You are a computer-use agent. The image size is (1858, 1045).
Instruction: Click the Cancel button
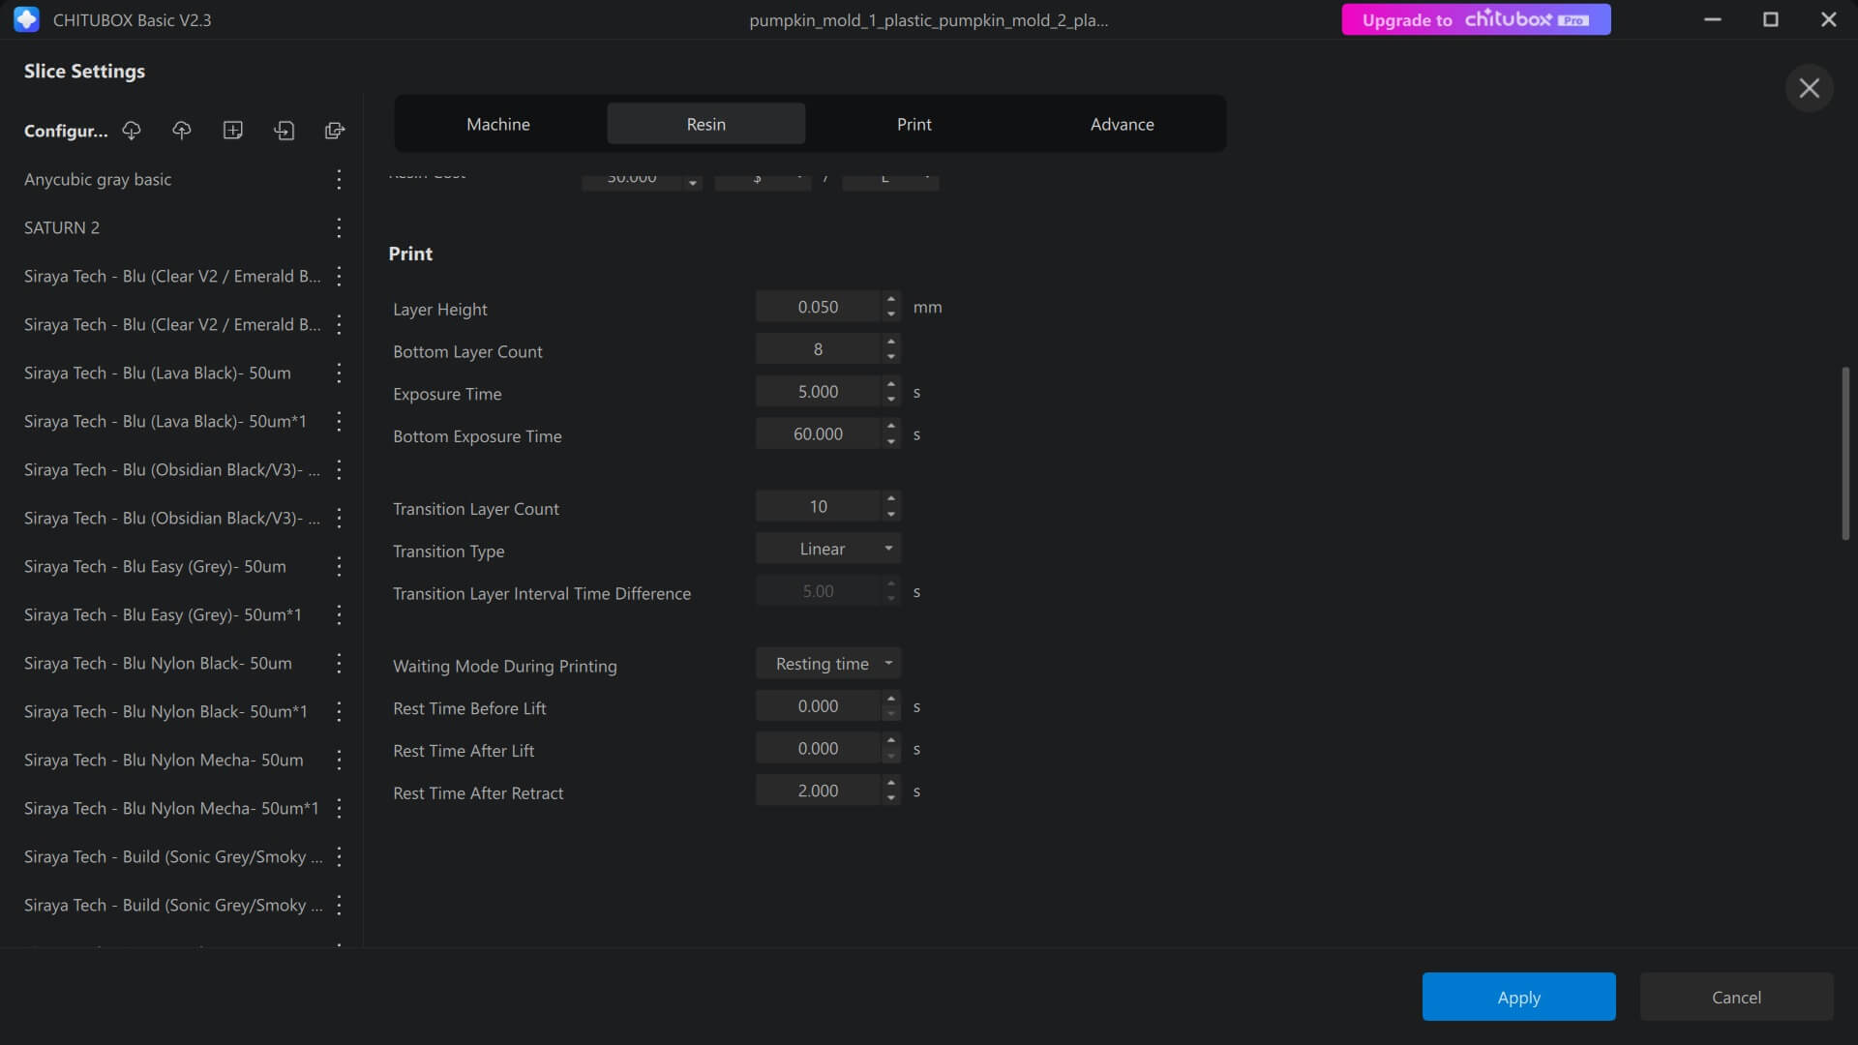click(1736, 997)
